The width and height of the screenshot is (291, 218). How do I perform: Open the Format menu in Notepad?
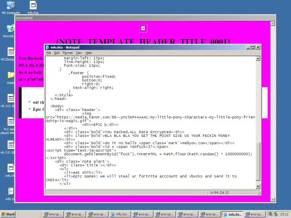[68, 53]
